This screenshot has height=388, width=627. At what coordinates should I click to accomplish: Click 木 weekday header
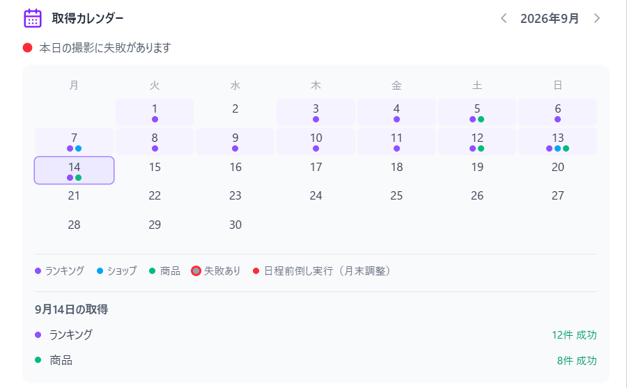point(316,85)
